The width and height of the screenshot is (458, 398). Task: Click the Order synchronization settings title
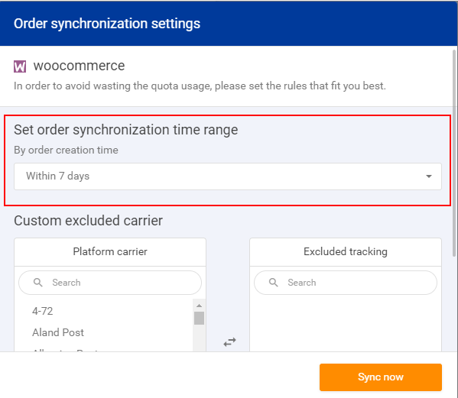[107, 24]
